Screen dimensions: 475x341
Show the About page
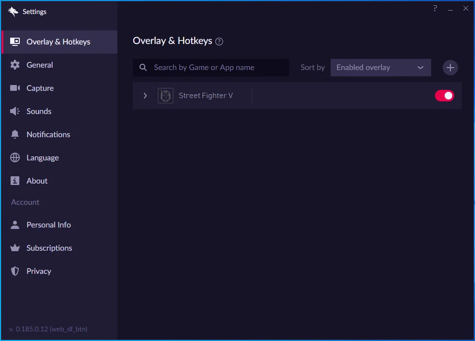pyautogui.click(x=59, y=181)
